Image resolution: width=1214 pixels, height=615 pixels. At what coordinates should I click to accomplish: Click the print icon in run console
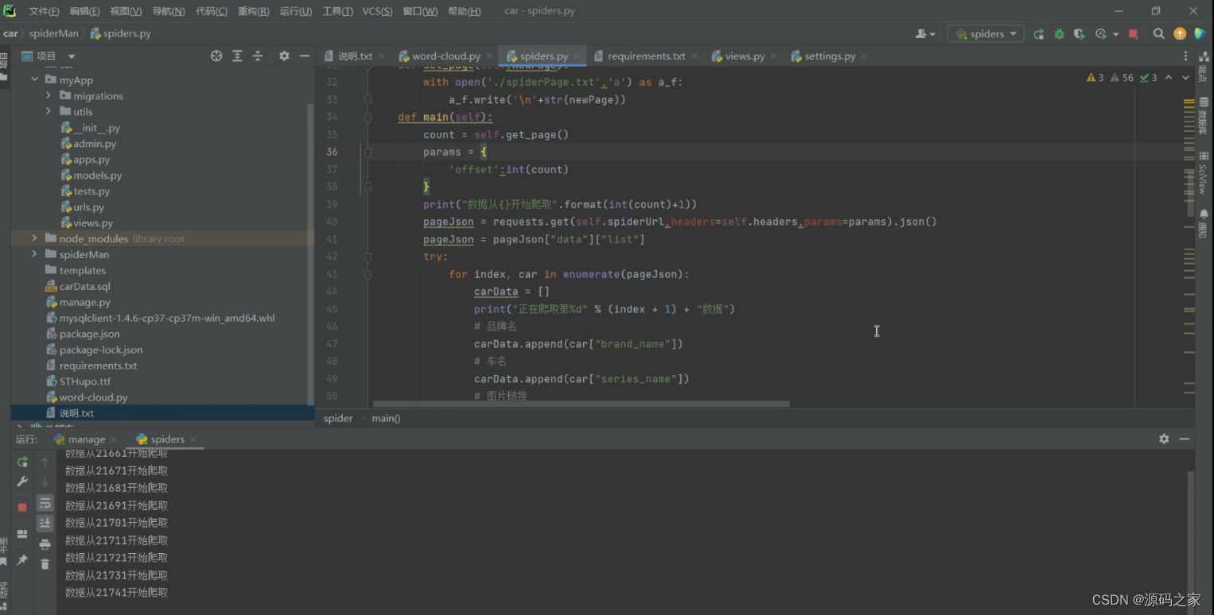45,544
